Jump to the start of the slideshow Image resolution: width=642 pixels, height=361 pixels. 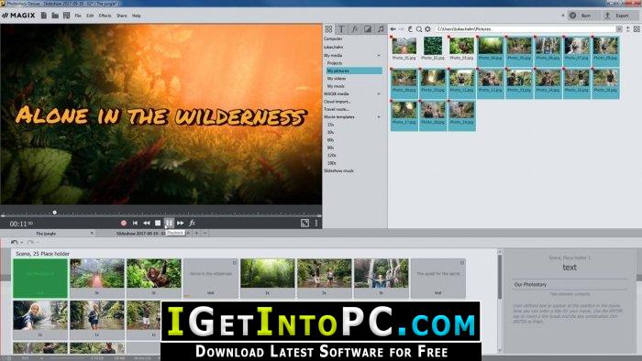click(x=135, y=223)
